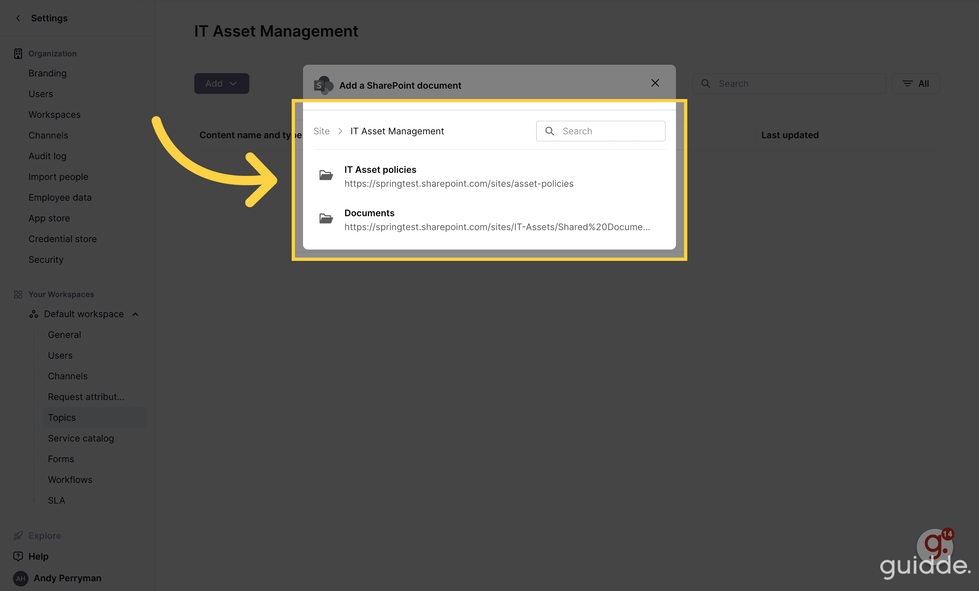The height and width of the screenshot is (591, 979).
Task: Click the Your Workspaces grid icon
Action: 18,294
